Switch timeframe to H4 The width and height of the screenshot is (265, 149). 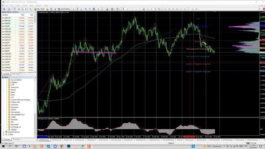coord(185,9)
